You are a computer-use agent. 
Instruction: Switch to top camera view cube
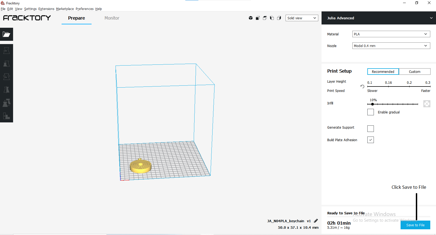point(265,18)
